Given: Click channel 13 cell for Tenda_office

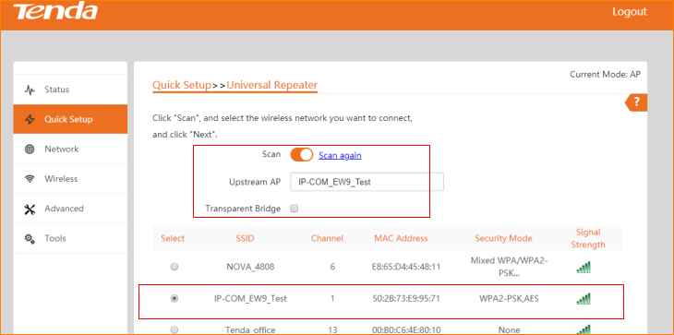Looking at the screenshot, I should [332, 330].
